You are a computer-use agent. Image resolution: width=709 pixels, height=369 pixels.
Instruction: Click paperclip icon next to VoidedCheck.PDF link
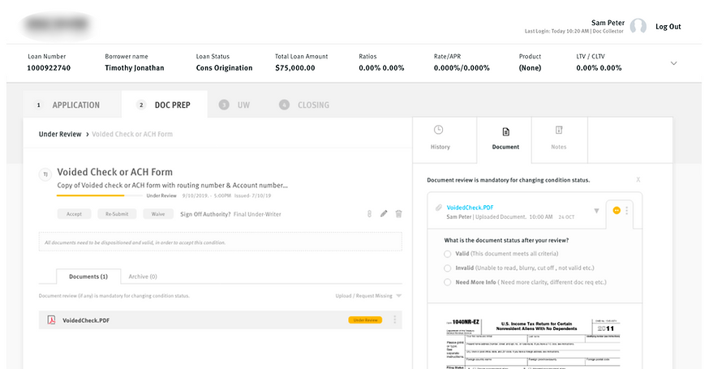pos(438,208)
